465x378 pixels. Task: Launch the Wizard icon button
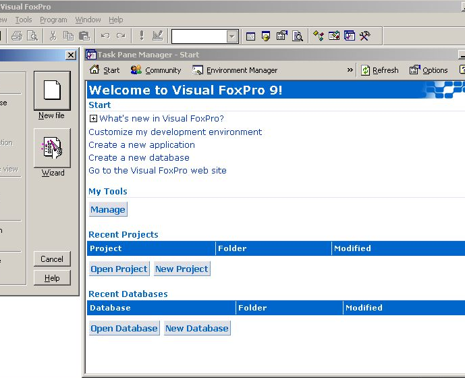coord(52,147)
